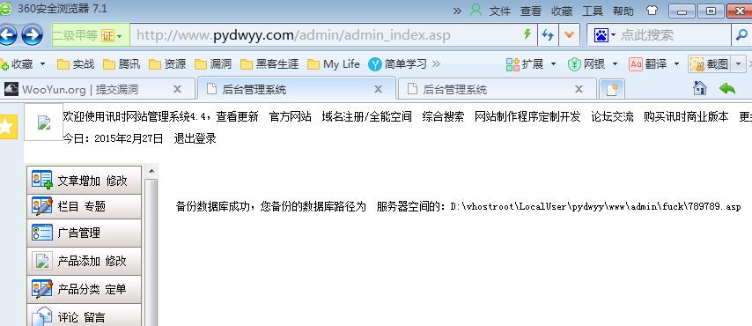Click the 查看更新 link
Viewport: 752px width, 326px height.
tap(237, 116)
